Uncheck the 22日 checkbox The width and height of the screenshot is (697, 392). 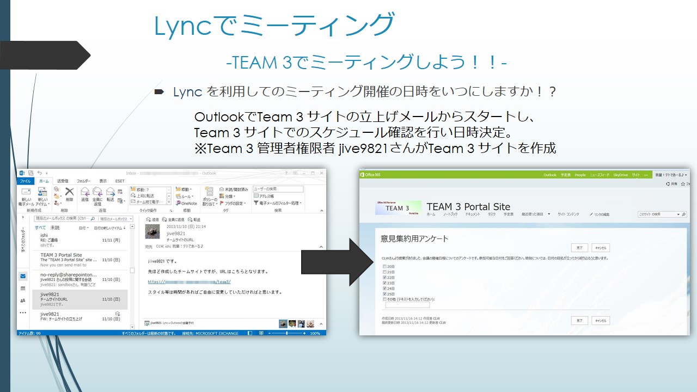384,277
